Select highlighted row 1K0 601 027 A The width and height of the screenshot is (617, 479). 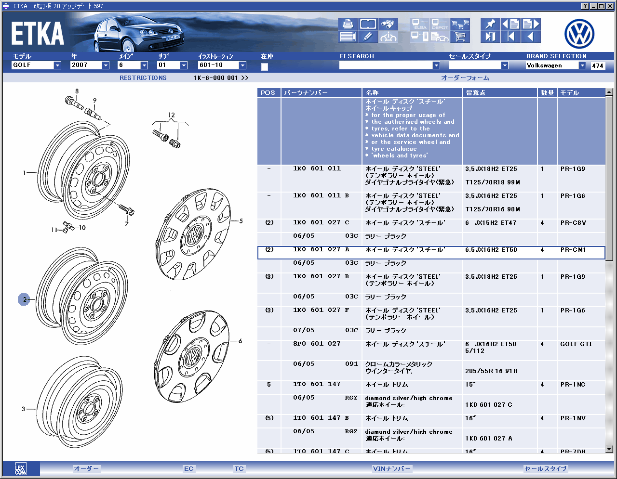tap(431, 253)
